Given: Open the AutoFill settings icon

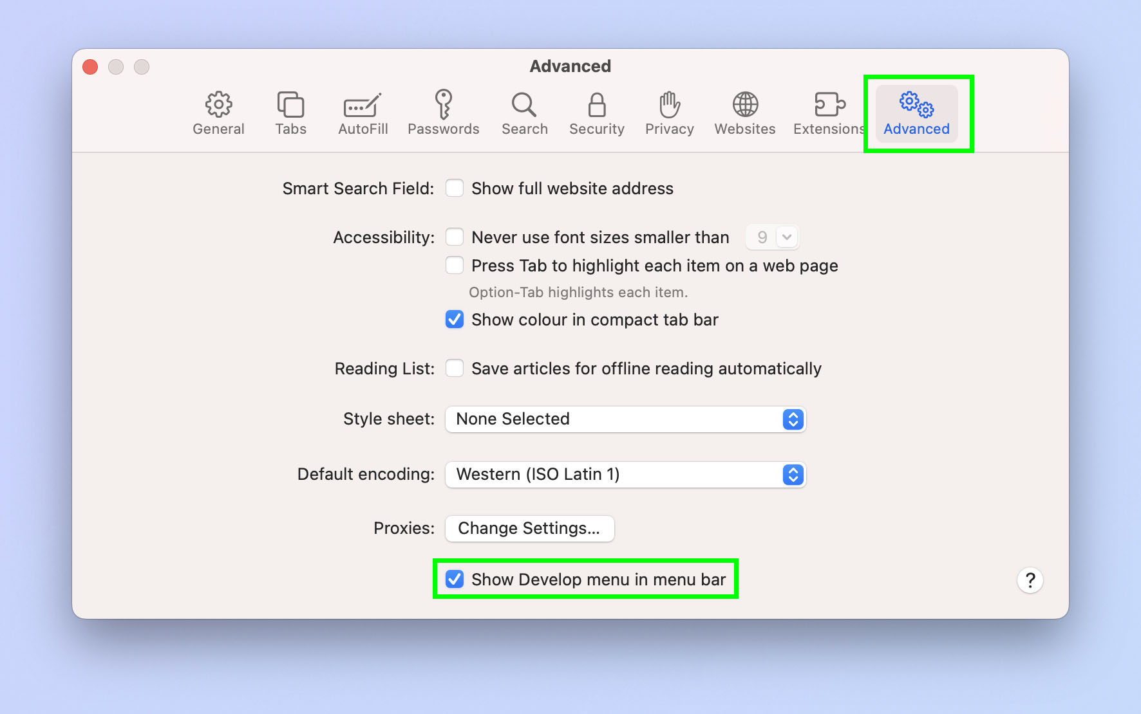Looking at the screenshot, I should point(362,113).
